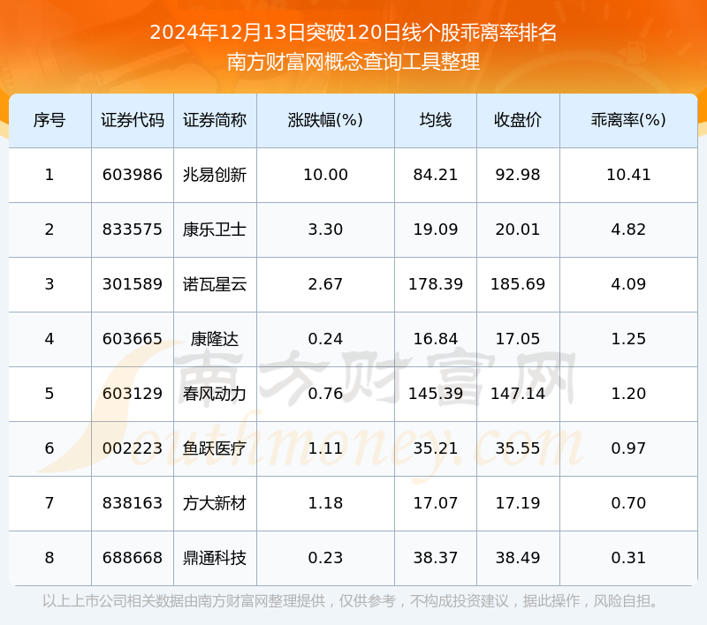Click the 2.67 change percentage value
Image resolution: width=707 pixels, height=625 pixels.
point(325,284)
